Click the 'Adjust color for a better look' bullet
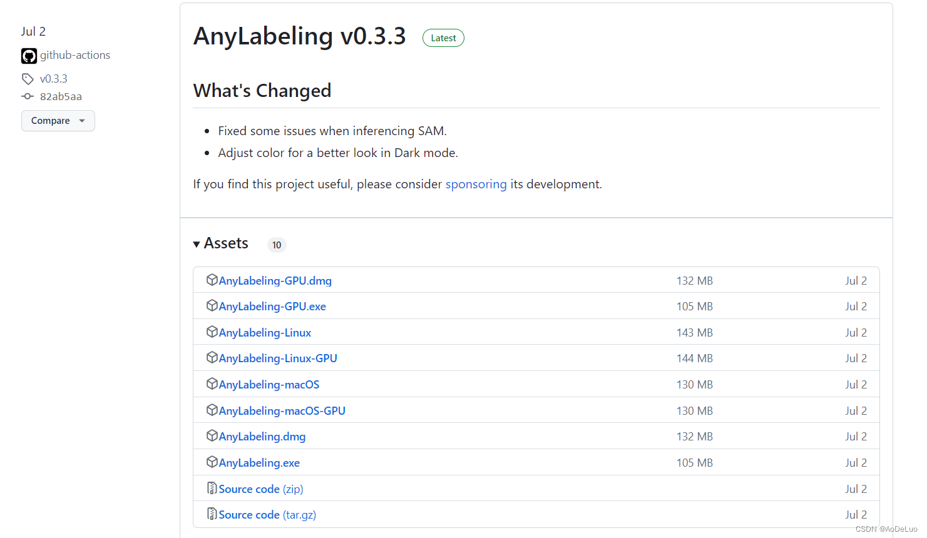The image size is (927, 538). (338, 153)
